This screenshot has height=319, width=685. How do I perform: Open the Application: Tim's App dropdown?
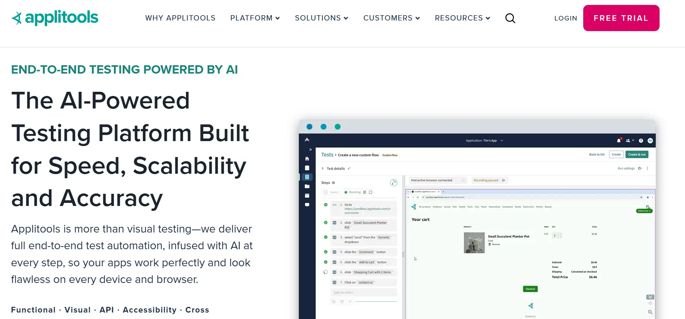point(485,141)
